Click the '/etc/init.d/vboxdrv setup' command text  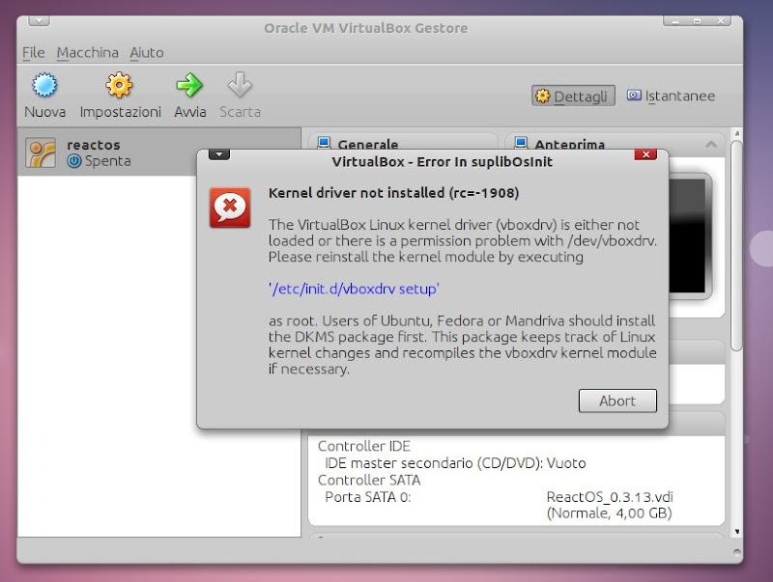(x=354, y=289)
